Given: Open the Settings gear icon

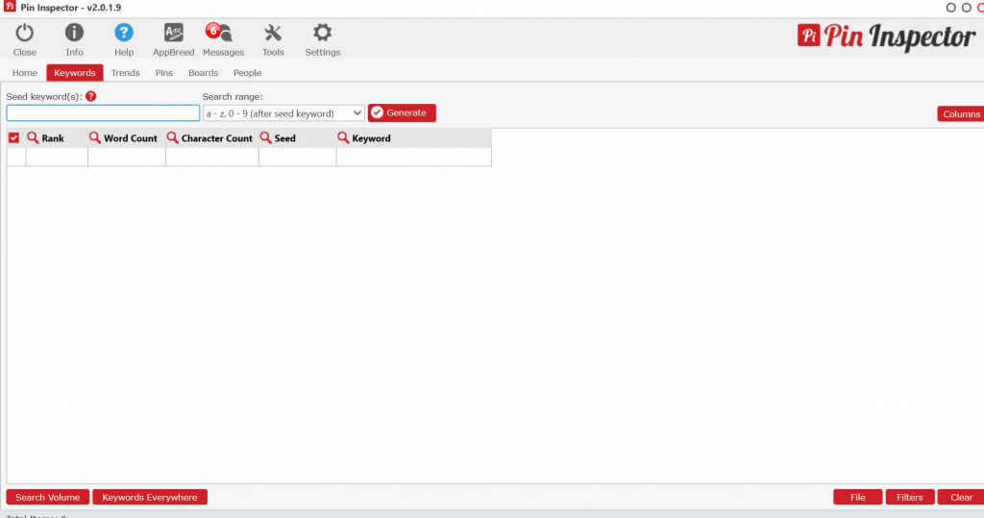Looking at the screenshot, I should [323, 35].
